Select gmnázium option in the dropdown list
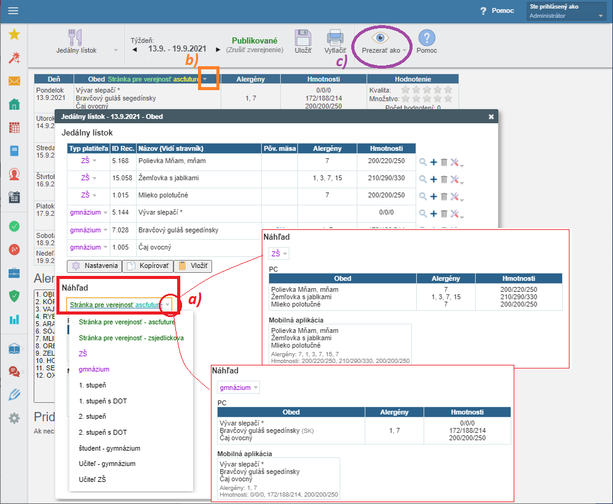The height and width of the screenshot is (504, 613). coord(94,369)
